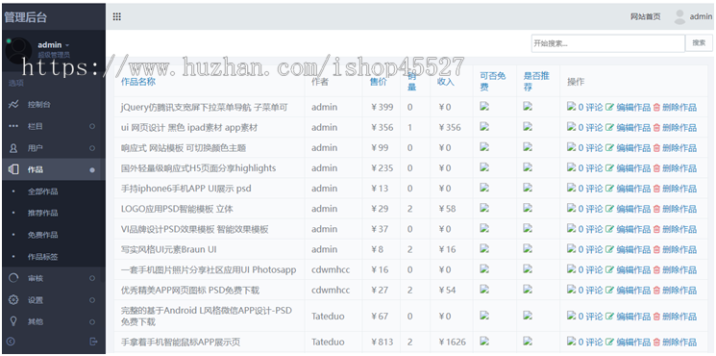Toggle 是否推荐 for LOGO应用PSD智能模板 row

pyautogui.click(x=528, y=208)
